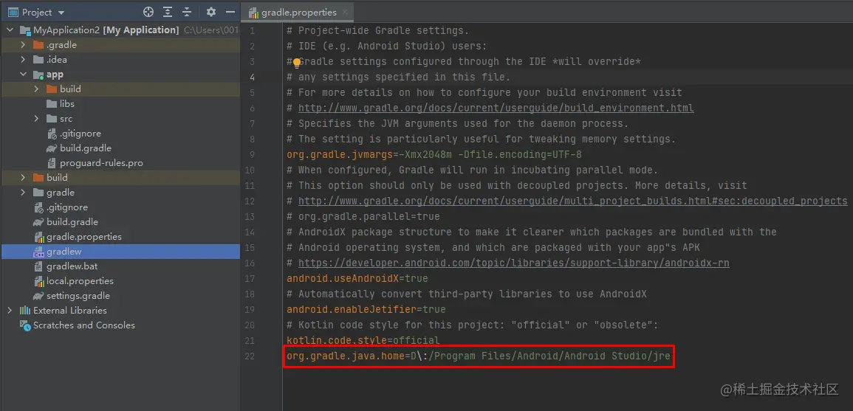Click the gradlew script file icon
Screen dimensions: 853x411
38,252
